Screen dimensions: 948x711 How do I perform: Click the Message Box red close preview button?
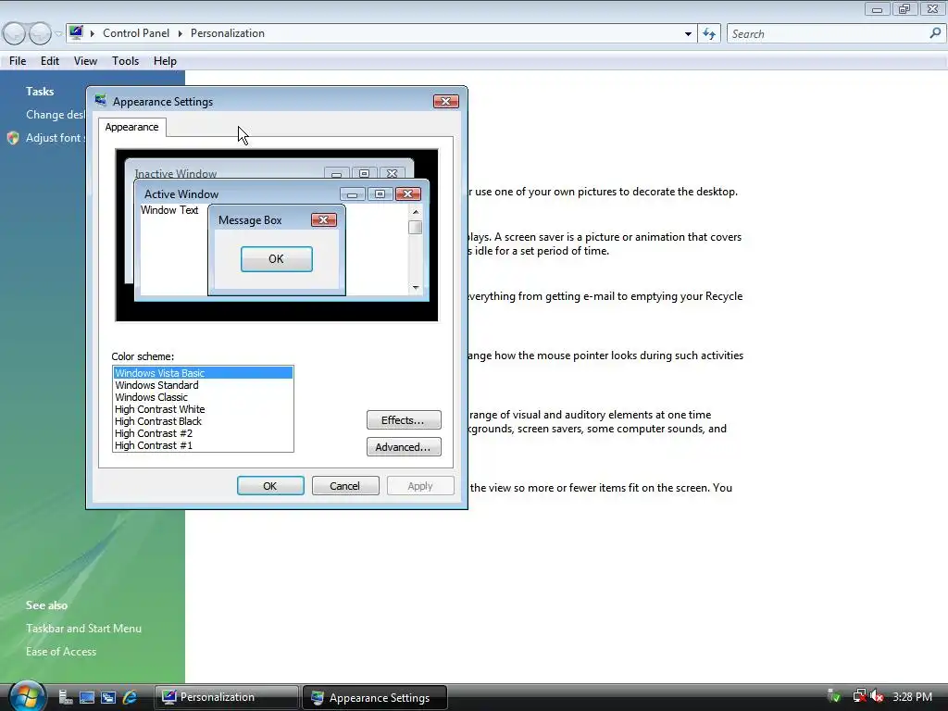324,220
